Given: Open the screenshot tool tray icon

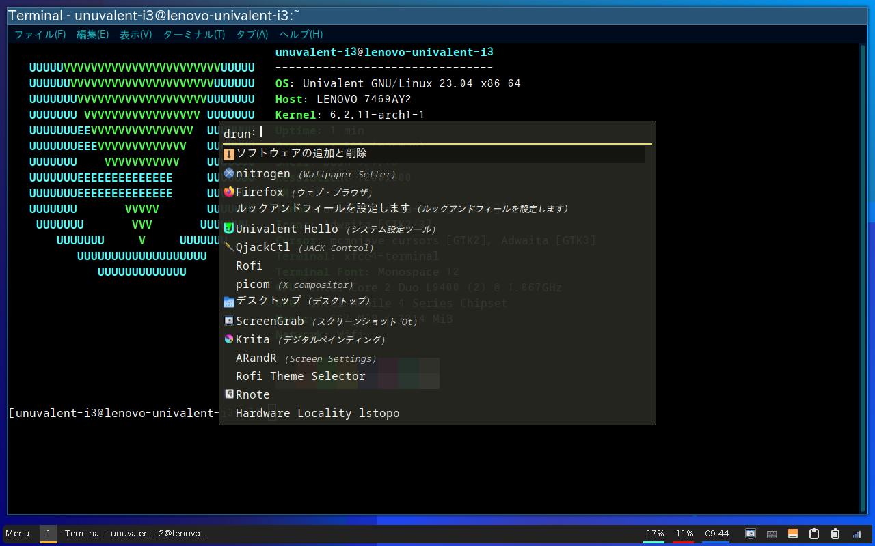Looking at the screenshot, I should [750, 534].
